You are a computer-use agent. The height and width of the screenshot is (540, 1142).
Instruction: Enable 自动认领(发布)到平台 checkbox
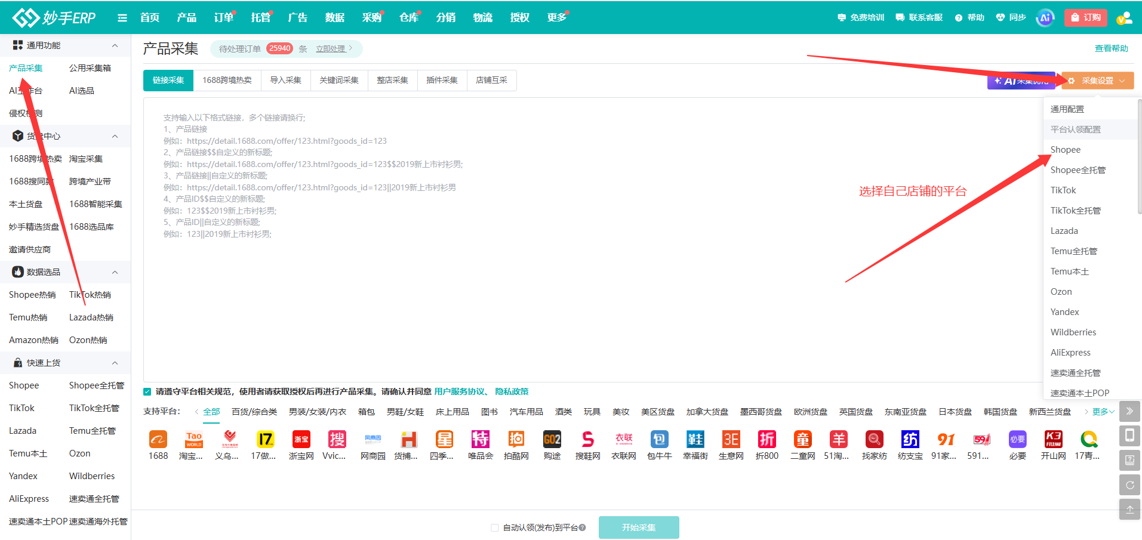point(494,527)
